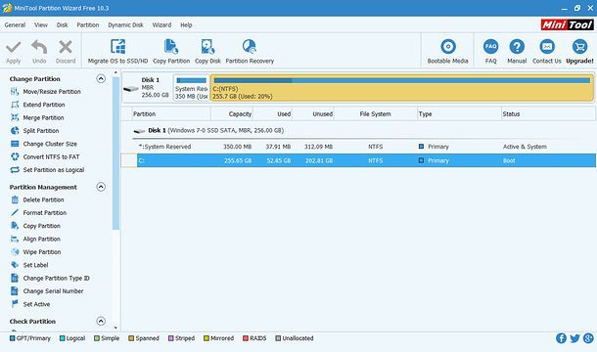Choose Merge Partition action
Viewport: 597px width, 352px height.
(x=38, y=117)
